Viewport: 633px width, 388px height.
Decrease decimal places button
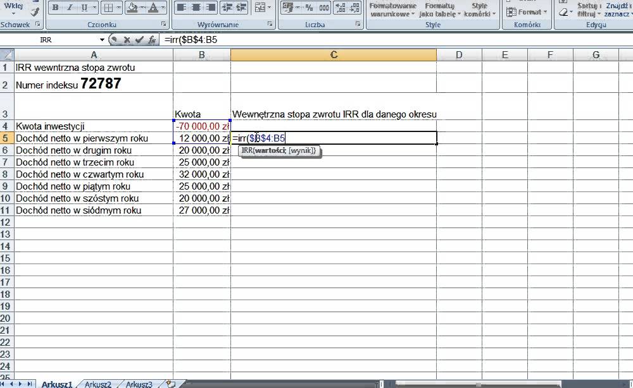coord(354,8)
